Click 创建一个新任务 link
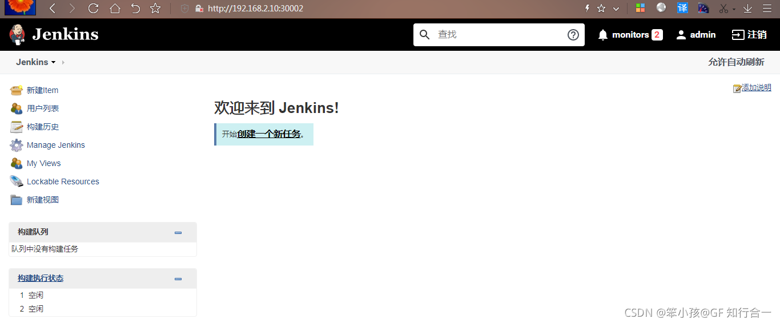Screen dimensions: 780x323 click(269, 134)
